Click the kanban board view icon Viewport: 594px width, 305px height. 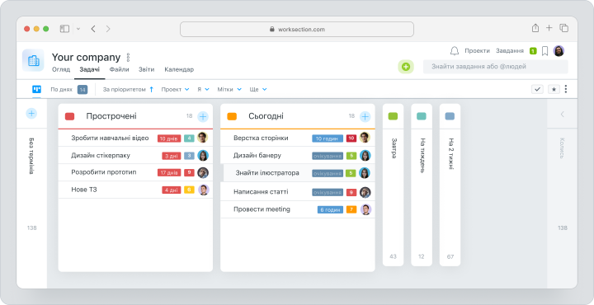(x=37, y=89)
